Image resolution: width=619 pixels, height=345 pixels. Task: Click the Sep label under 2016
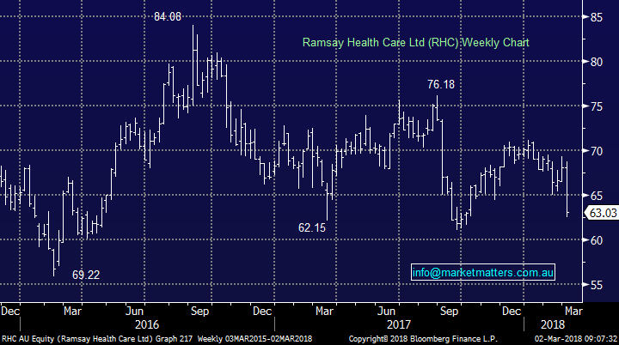(x=199, y=311)
